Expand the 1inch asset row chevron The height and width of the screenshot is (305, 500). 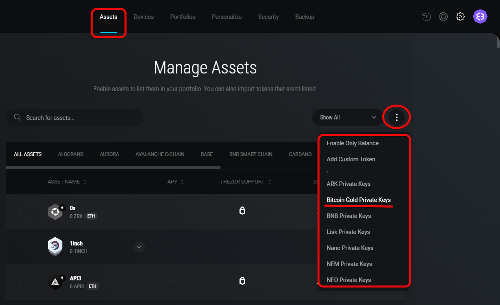tap(139, 247)
